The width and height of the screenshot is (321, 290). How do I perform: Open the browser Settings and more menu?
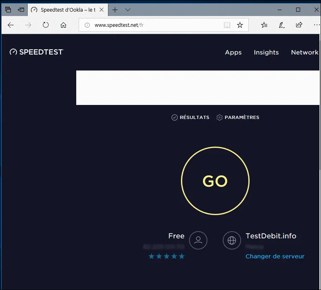tap(317, 25)
